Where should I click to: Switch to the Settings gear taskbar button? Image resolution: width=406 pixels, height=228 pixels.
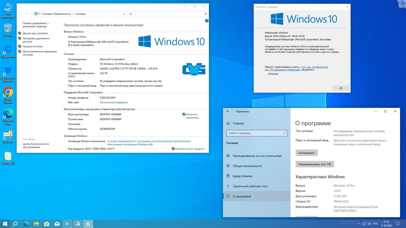88,224
